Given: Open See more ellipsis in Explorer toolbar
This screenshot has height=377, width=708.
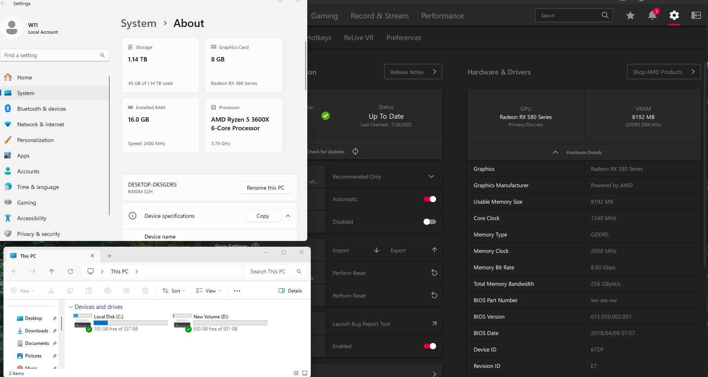Looking at the screenshot, I should (237, 291).
